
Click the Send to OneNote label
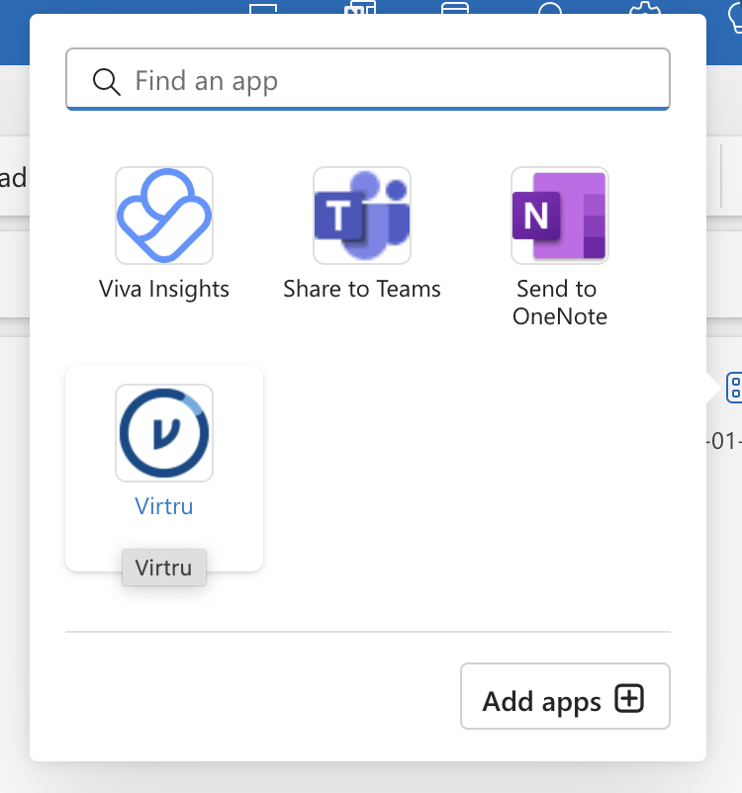pyautogui.click(x=560, y=303)
